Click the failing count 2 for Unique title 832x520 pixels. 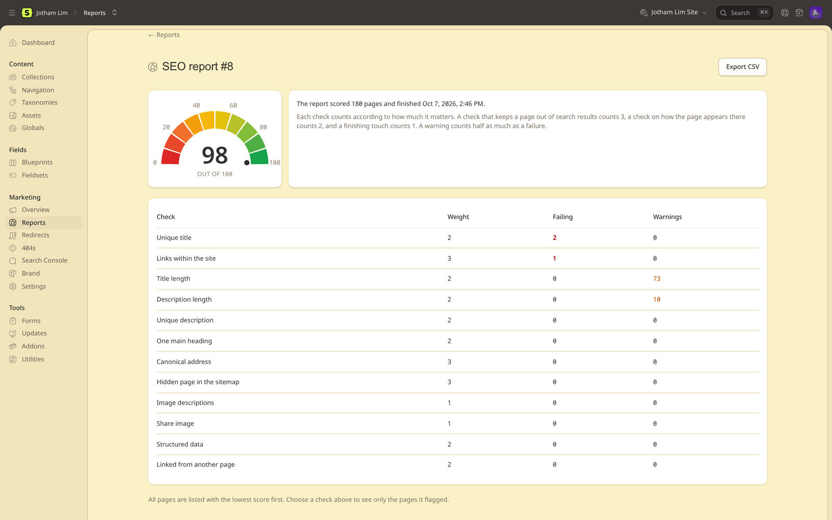pyautogui.click(x=554, y=238)
